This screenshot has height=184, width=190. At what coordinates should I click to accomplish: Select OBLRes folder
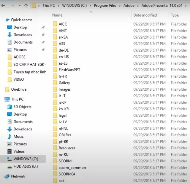click(x=62, y=135)
